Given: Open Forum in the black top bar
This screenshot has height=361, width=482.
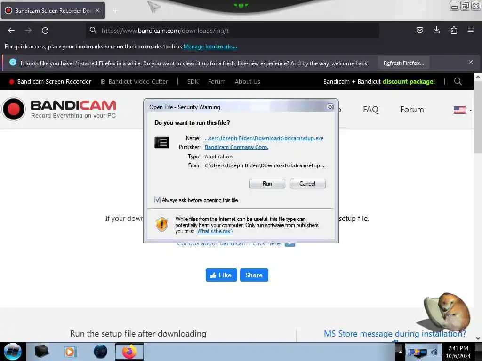Looking at the screenshot, I should (217, 82).
